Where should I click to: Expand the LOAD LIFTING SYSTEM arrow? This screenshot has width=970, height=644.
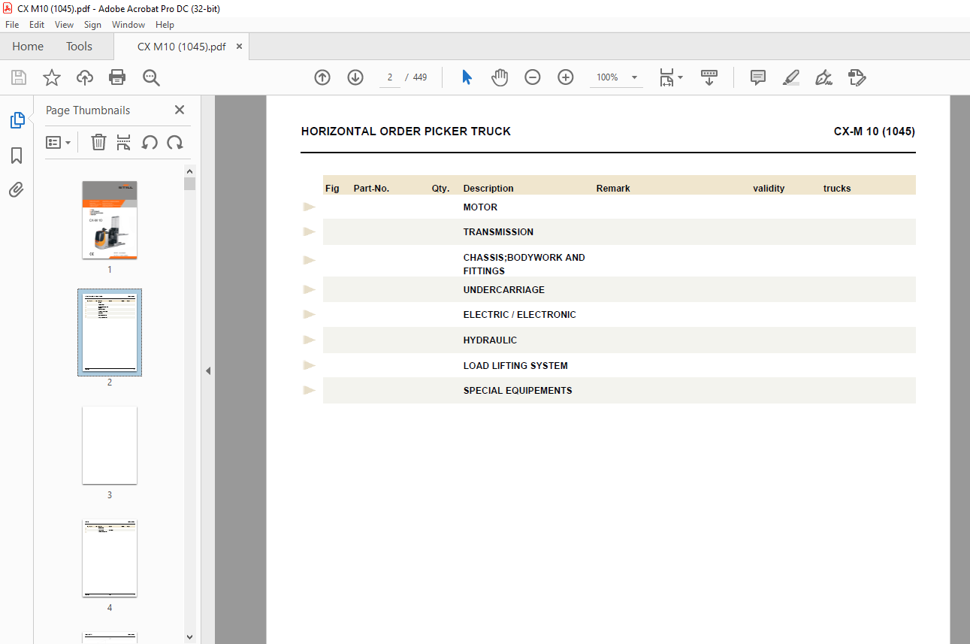click(x=309, y=365)
